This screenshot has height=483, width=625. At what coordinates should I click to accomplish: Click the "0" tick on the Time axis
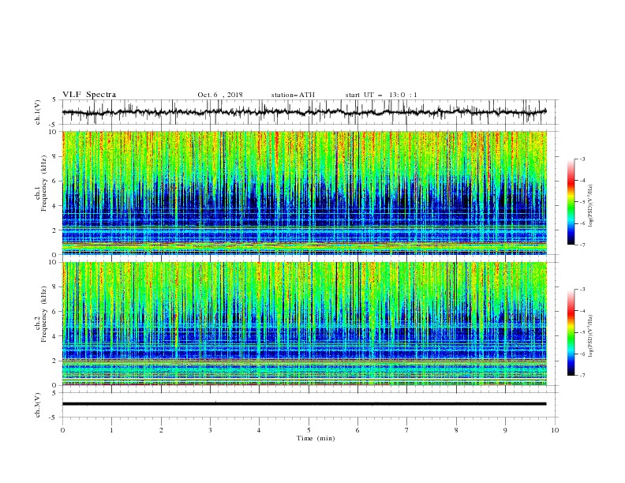[62, 430]
